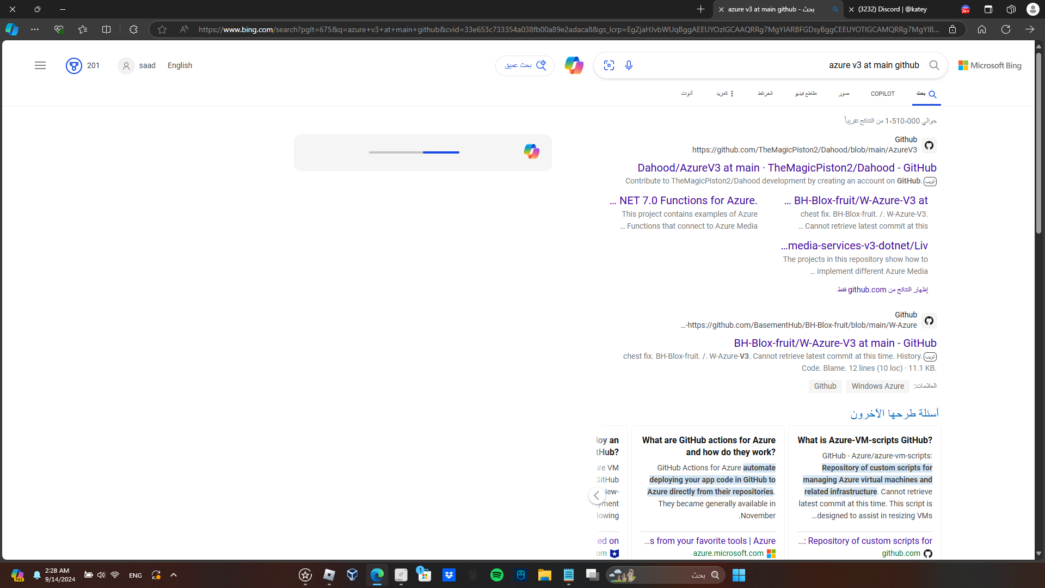This screenshot has height=588, width=1045.
Task: Open Dropbox from the taskbar
Action: click(449, 575)
